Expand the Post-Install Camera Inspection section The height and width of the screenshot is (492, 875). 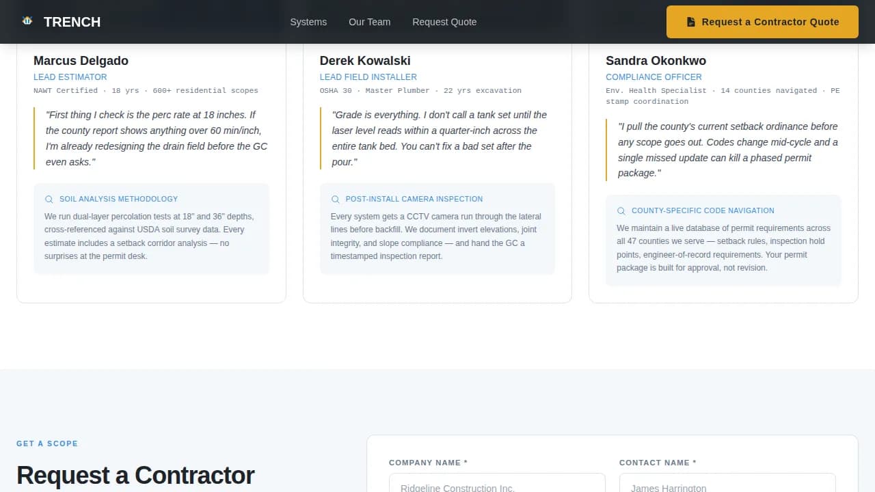point(414,199)
